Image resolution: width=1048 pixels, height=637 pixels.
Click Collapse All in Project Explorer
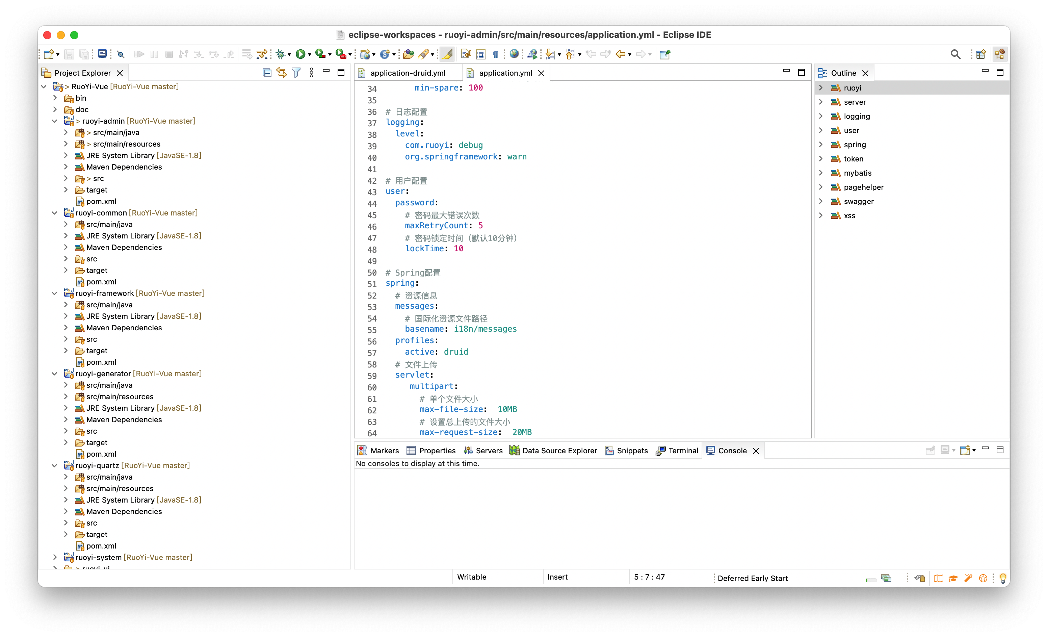pyautogui.click(x=267, y=73)
